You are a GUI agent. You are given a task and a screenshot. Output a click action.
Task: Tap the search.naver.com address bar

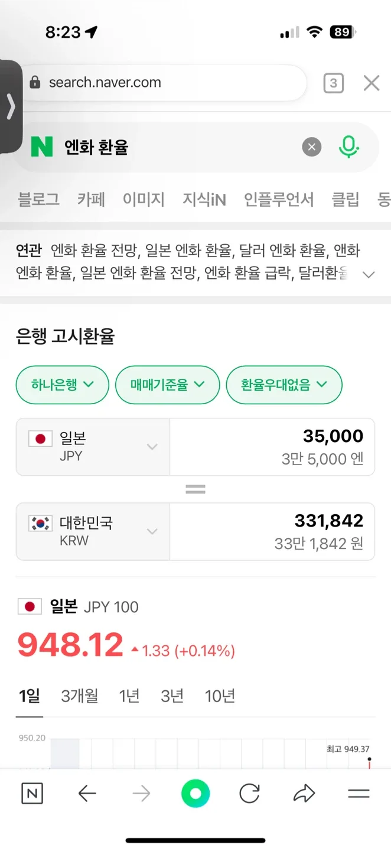point(159,83)
